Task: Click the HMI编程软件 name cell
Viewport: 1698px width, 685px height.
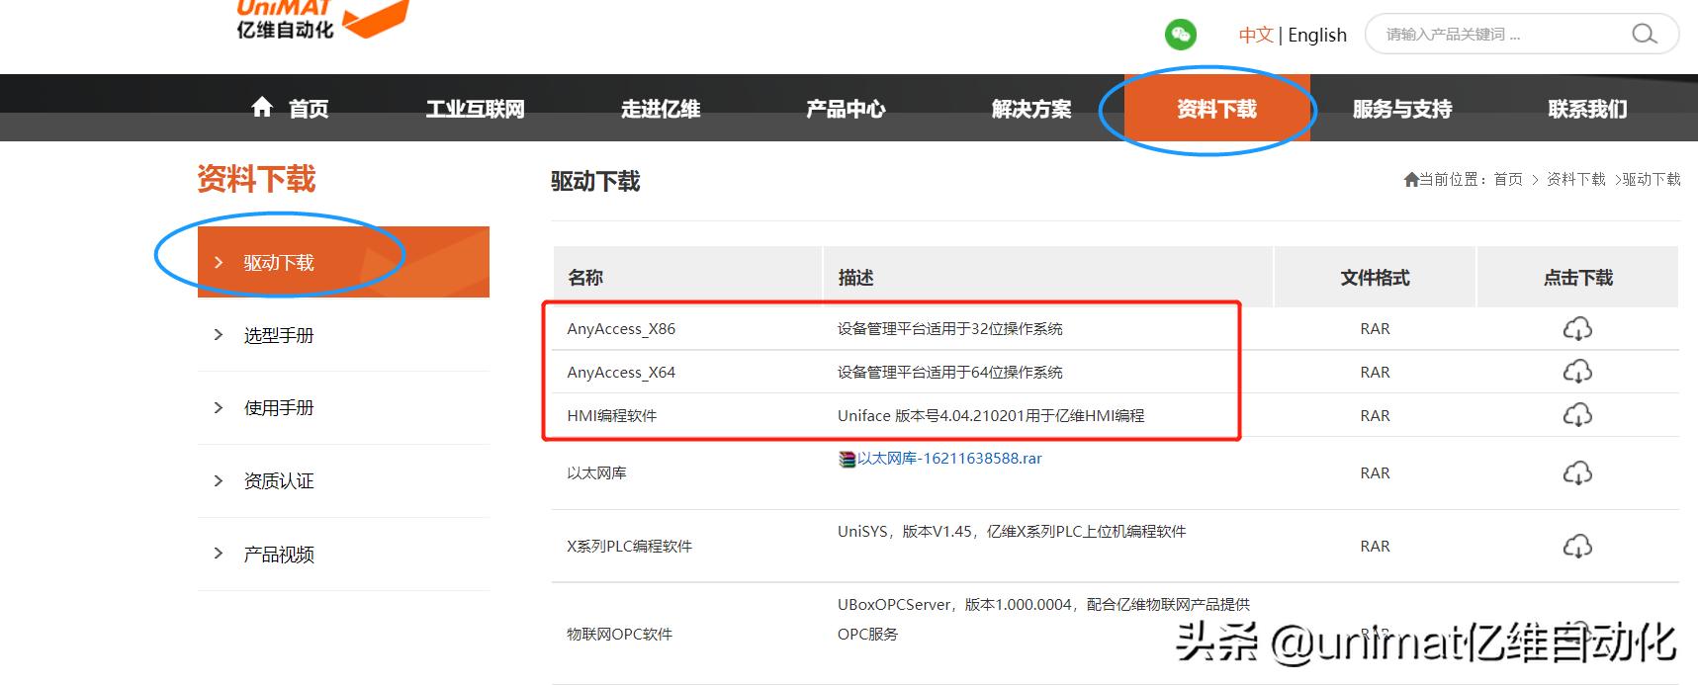Action: (x=612, y=415)
